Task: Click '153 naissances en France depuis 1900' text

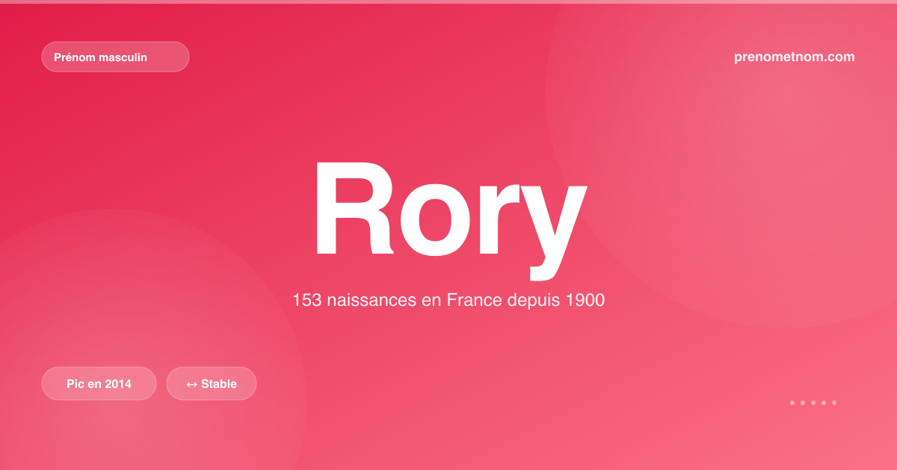Action: pyautogui.click(x=449, y=301)
